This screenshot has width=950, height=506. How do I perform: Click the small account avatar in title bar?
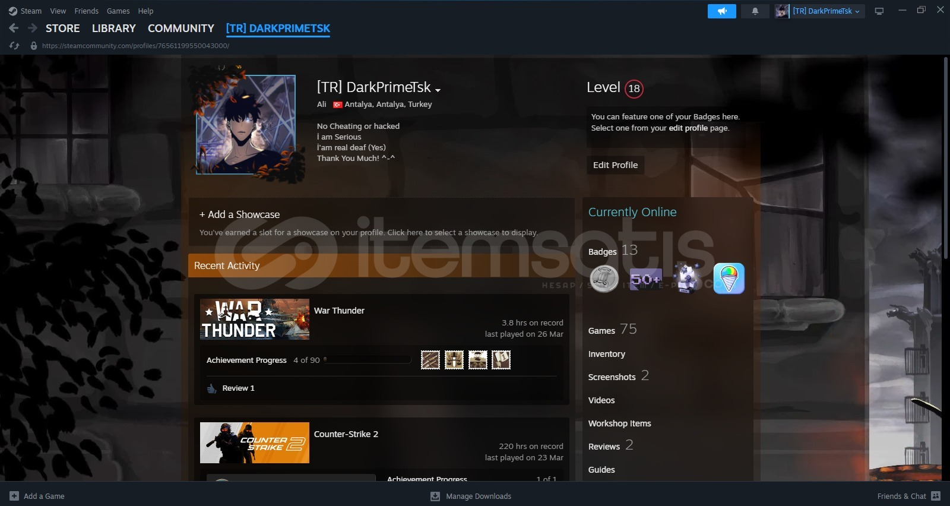pos(782,11)
